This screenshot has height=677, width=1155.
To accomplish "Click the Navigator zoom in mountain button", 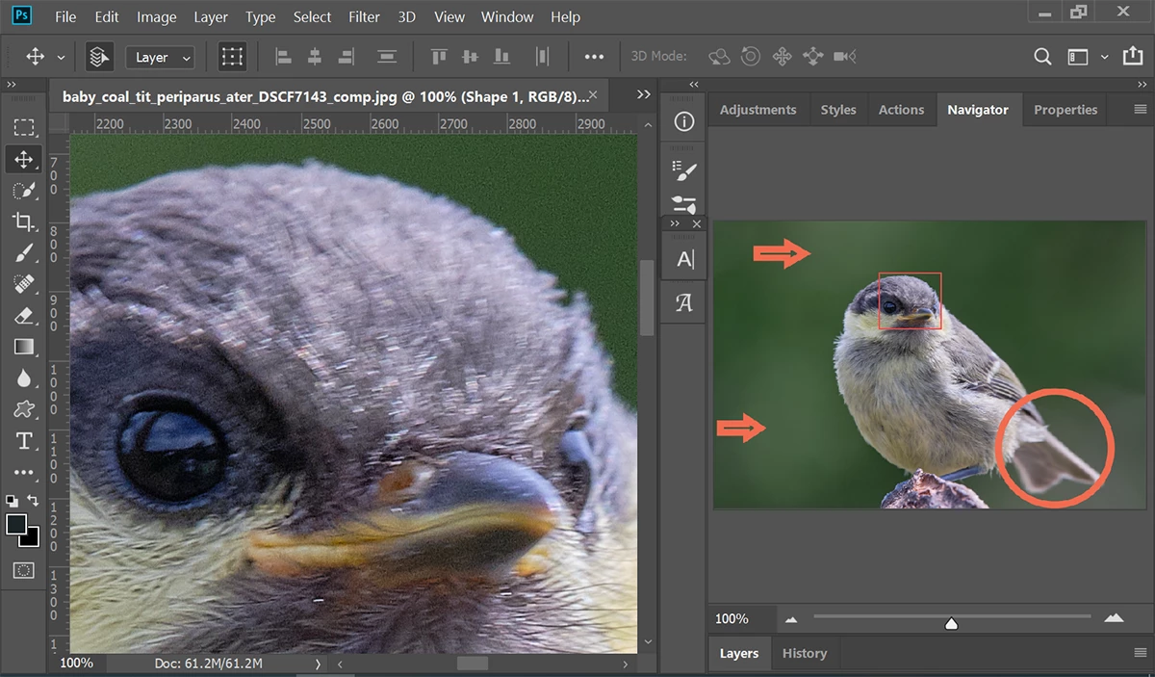I will 1114,618.
